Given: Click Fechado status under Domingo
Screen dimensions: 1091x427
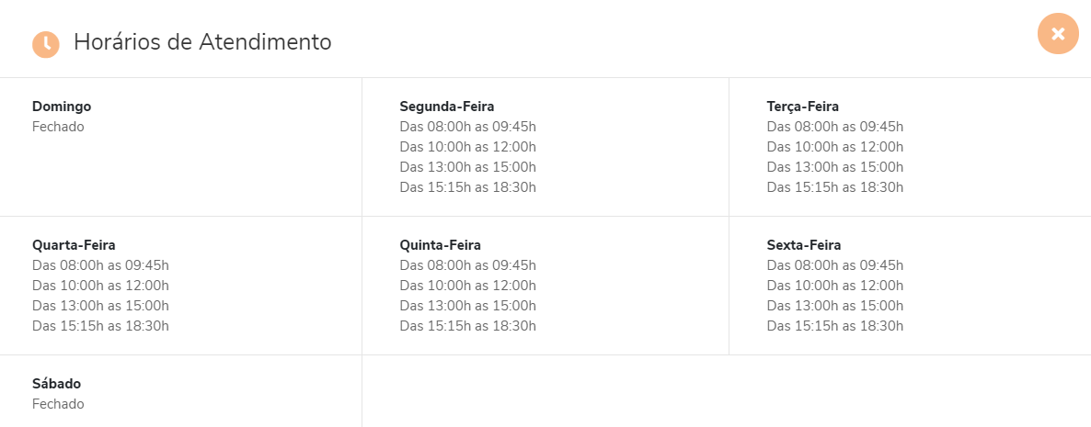Looking at the screenshot, I should tap(59, 127).
